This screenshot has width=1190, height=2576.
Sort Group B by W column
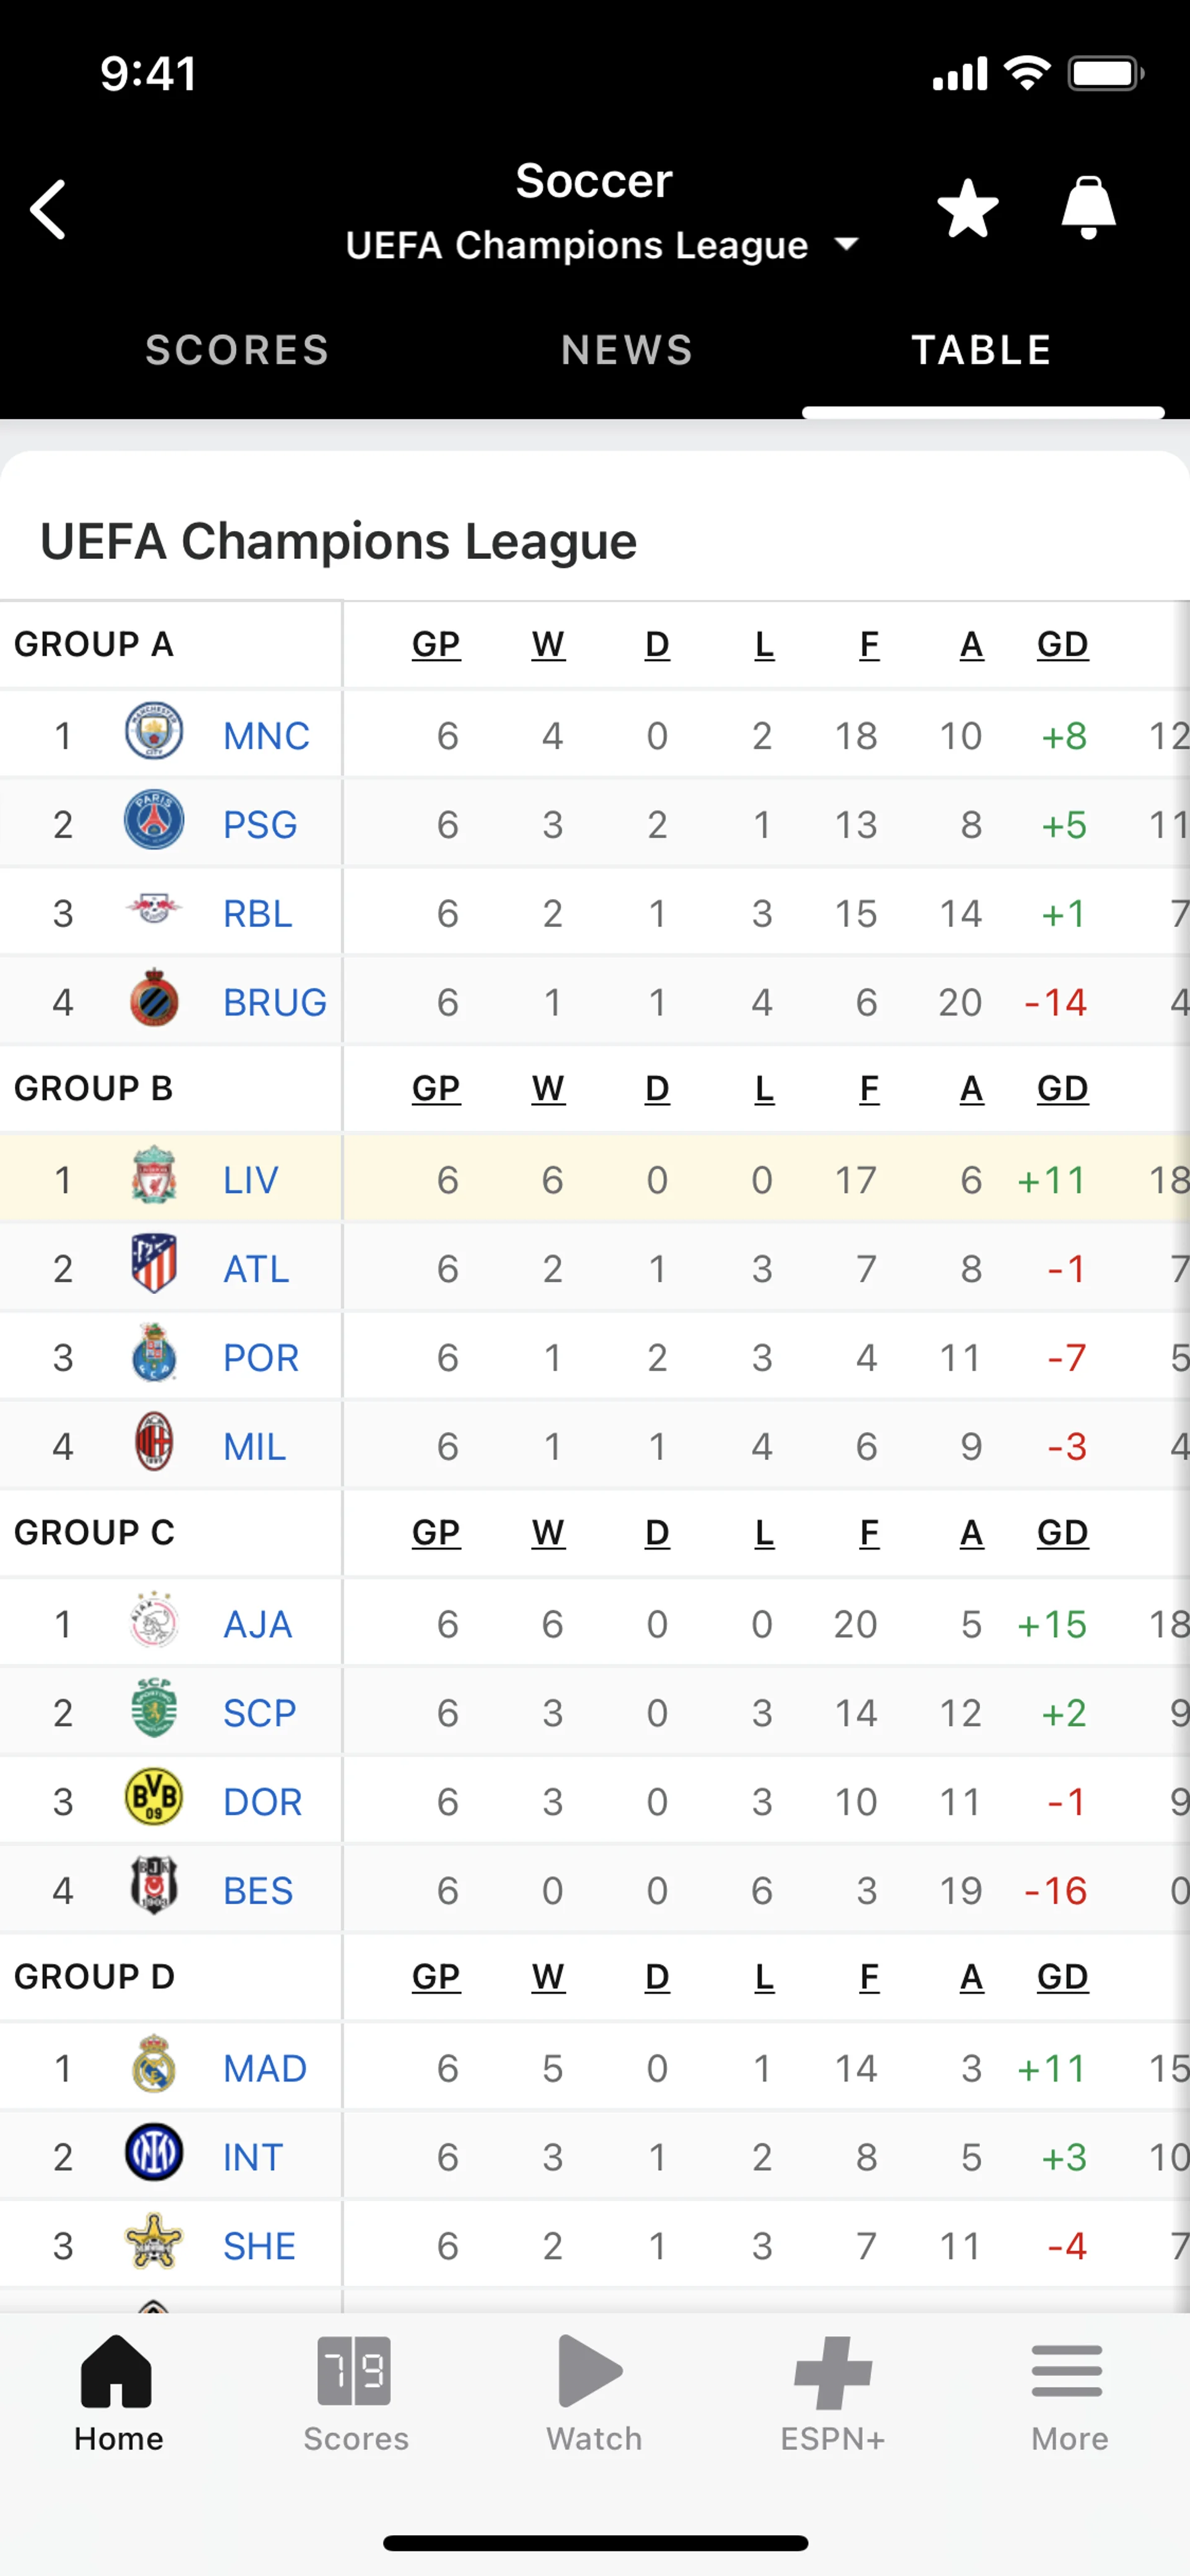pos(548,1089)
